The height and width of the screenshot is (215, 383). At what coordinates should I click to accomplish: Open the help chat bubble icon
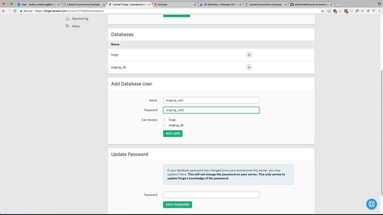(372, 204)
